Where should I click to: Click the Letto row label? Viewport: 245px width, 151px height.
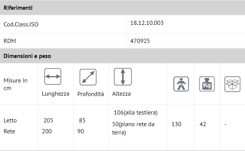coord(10,120)
